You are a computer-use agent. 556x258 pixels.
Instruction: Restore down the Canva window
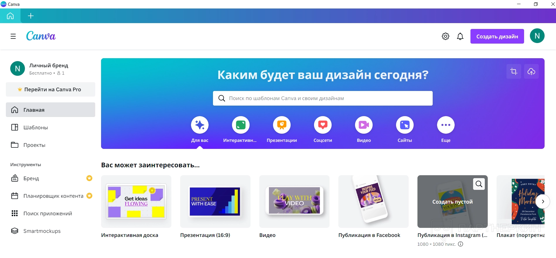coord(536,4)
